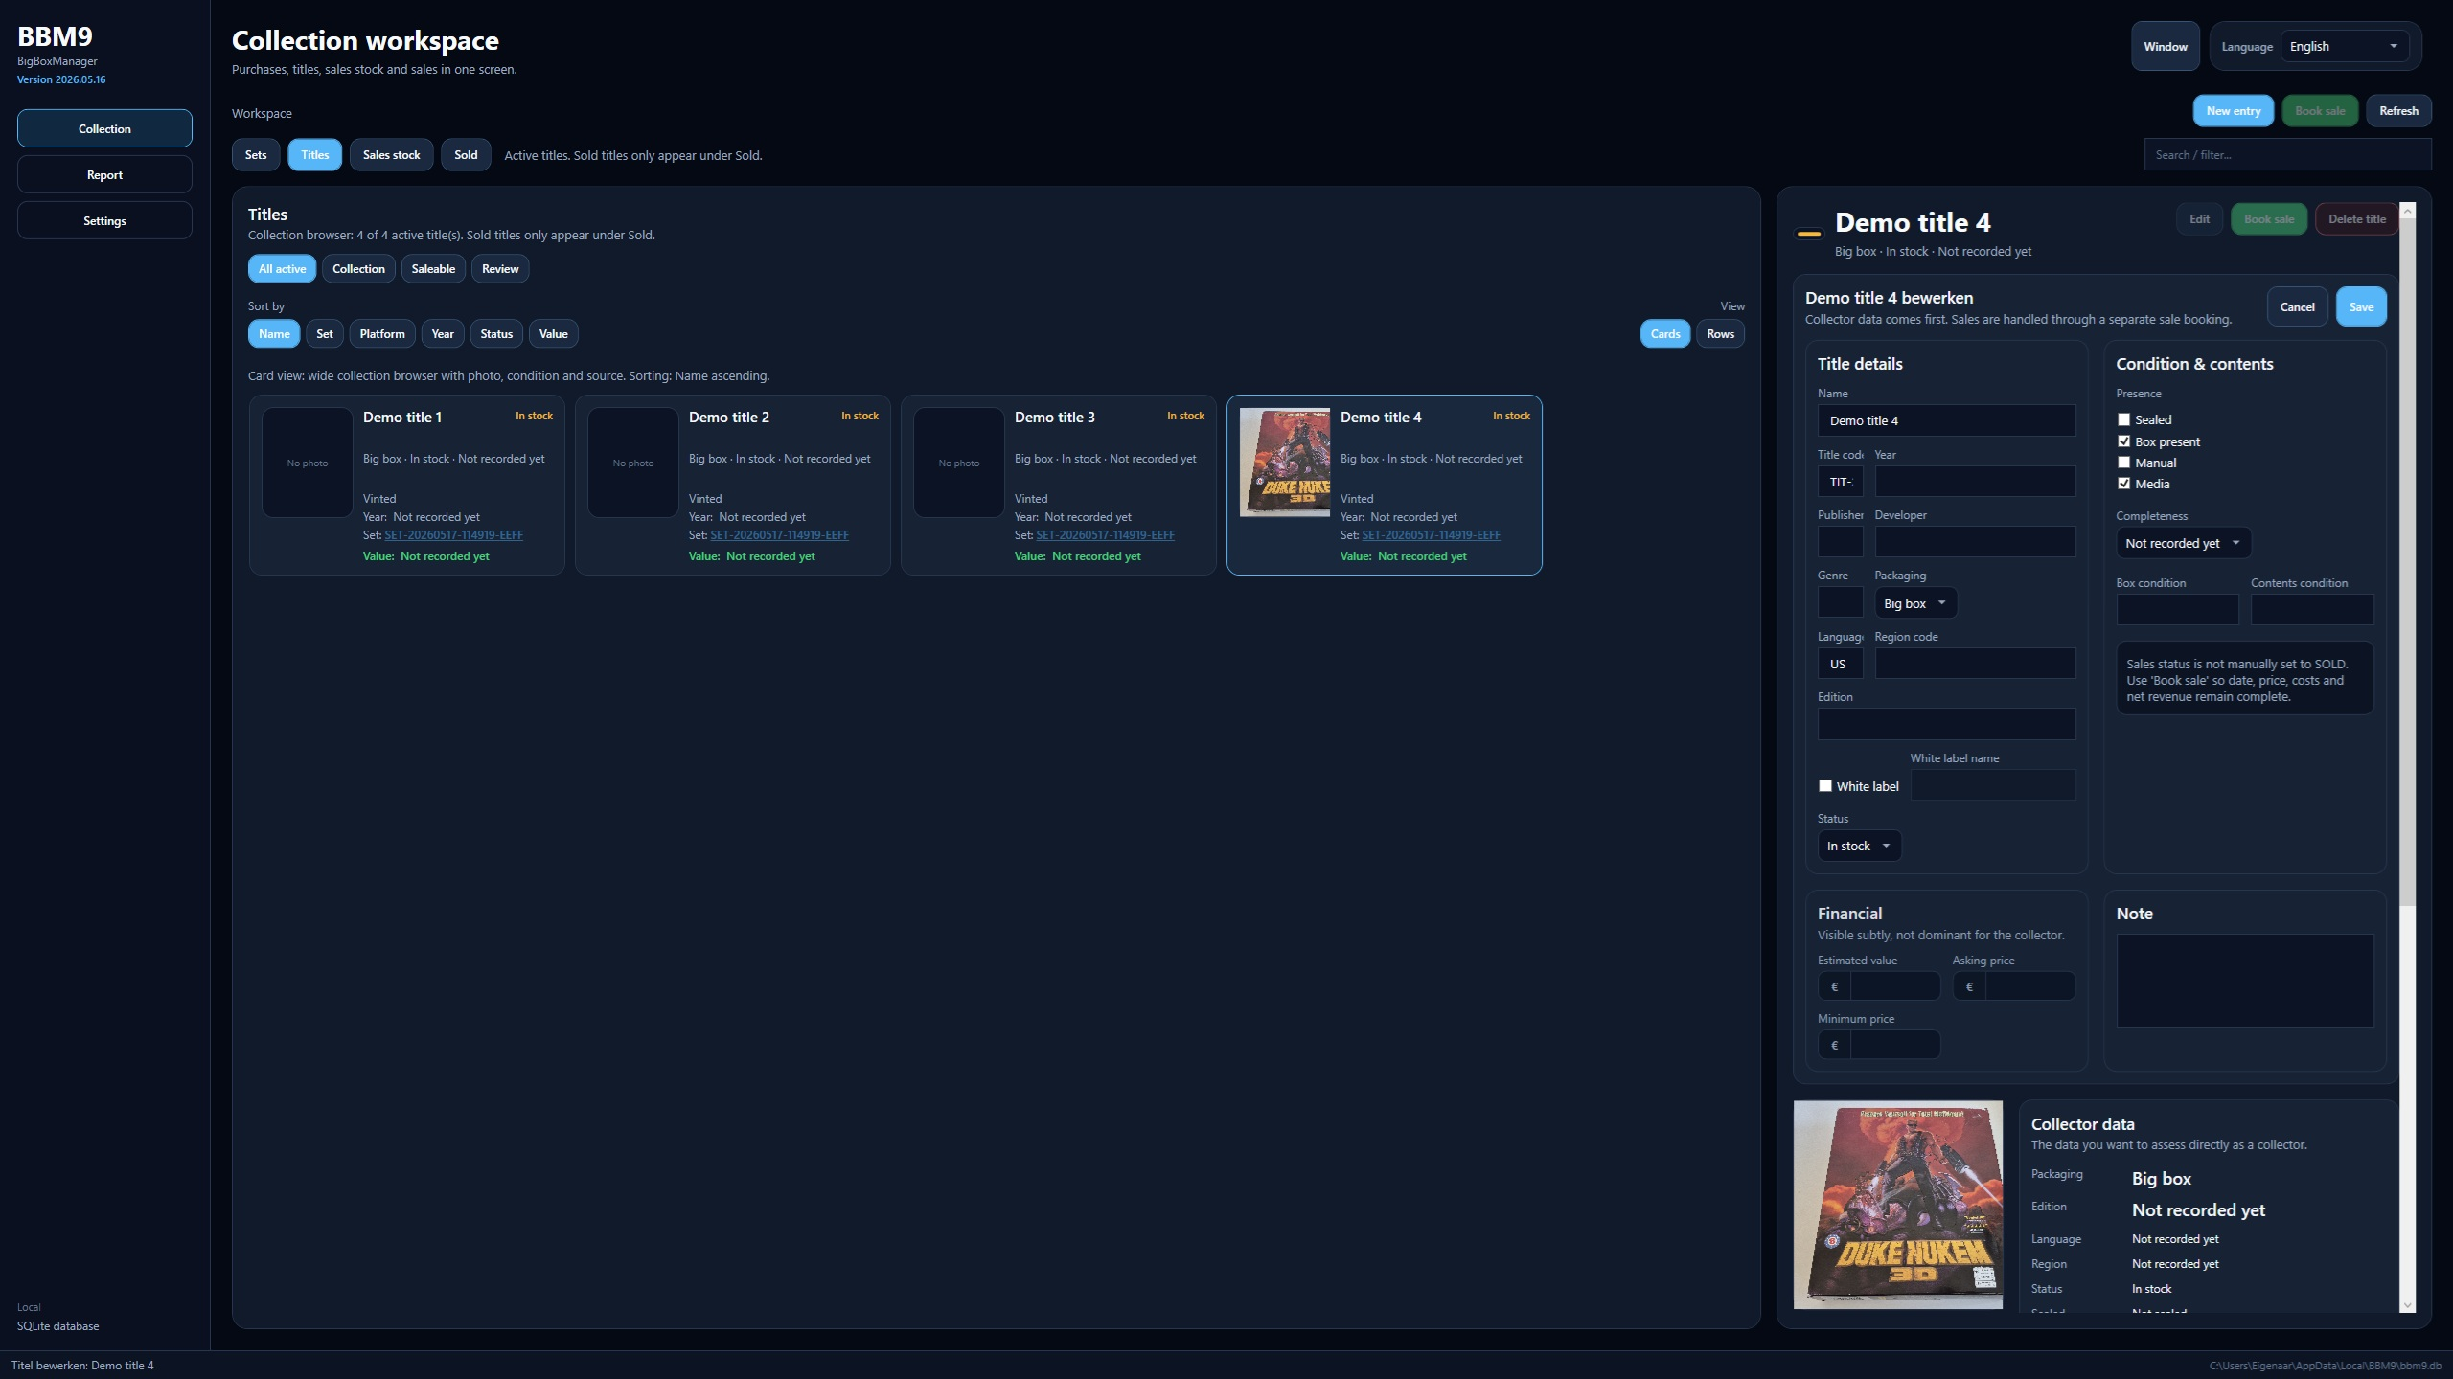Switch view to Cards
This screenshot has width=2453, height=1379.
[x=1664, y=334]
